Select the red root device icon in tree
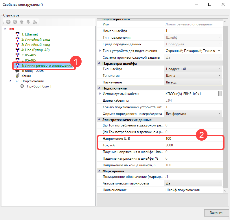This screenshot has height=220, width=230. click(12, 29)
